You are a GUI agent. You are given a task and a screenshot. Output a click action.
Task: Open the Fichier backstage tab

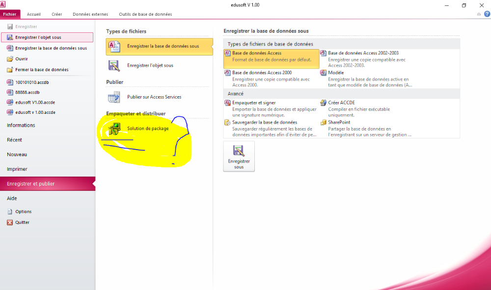tap(10, 14)
